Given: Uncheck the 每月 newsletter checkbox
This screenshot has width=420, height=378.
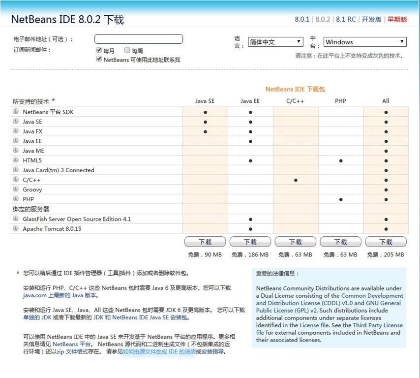Looking at the screenshot, I should coord(99,50).
